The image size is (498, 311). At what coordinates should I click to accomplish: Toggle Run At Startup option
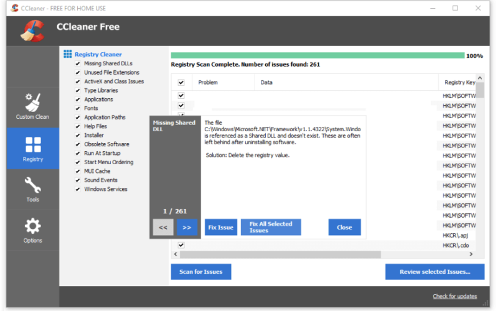[x=77, y=153]
